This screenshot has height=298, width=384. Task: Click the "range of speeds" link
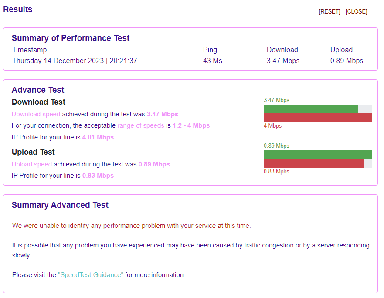pos(141,125)
